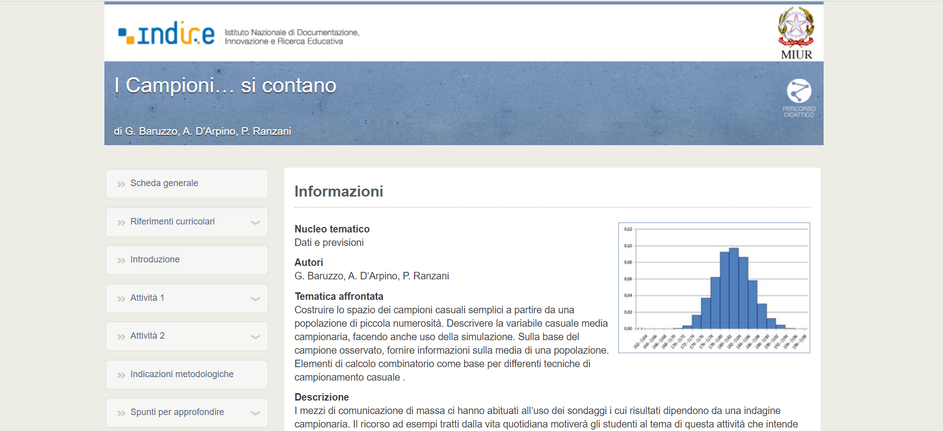Click double-arrow icon beside Introduzione
Image resolution: width=943 pixels, height=431 pixels.
(x=121, y=260)
